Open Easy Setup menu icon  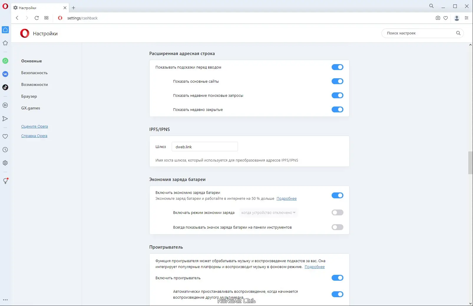click(x=467, y=18)
